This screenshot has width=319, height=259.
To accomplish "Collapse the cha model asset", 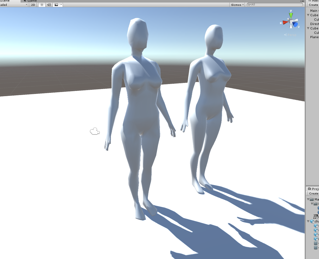I will coord(308,221).
